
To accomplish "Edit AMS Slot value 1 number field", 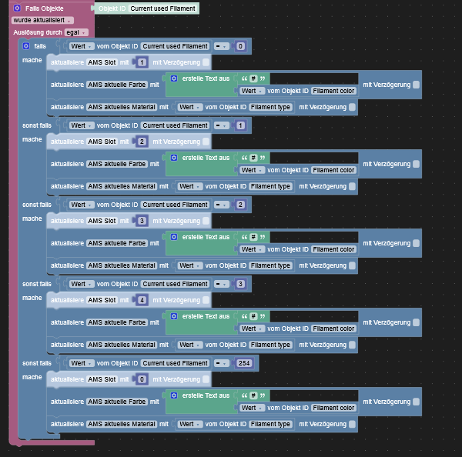I will click(x=142, y=62).
